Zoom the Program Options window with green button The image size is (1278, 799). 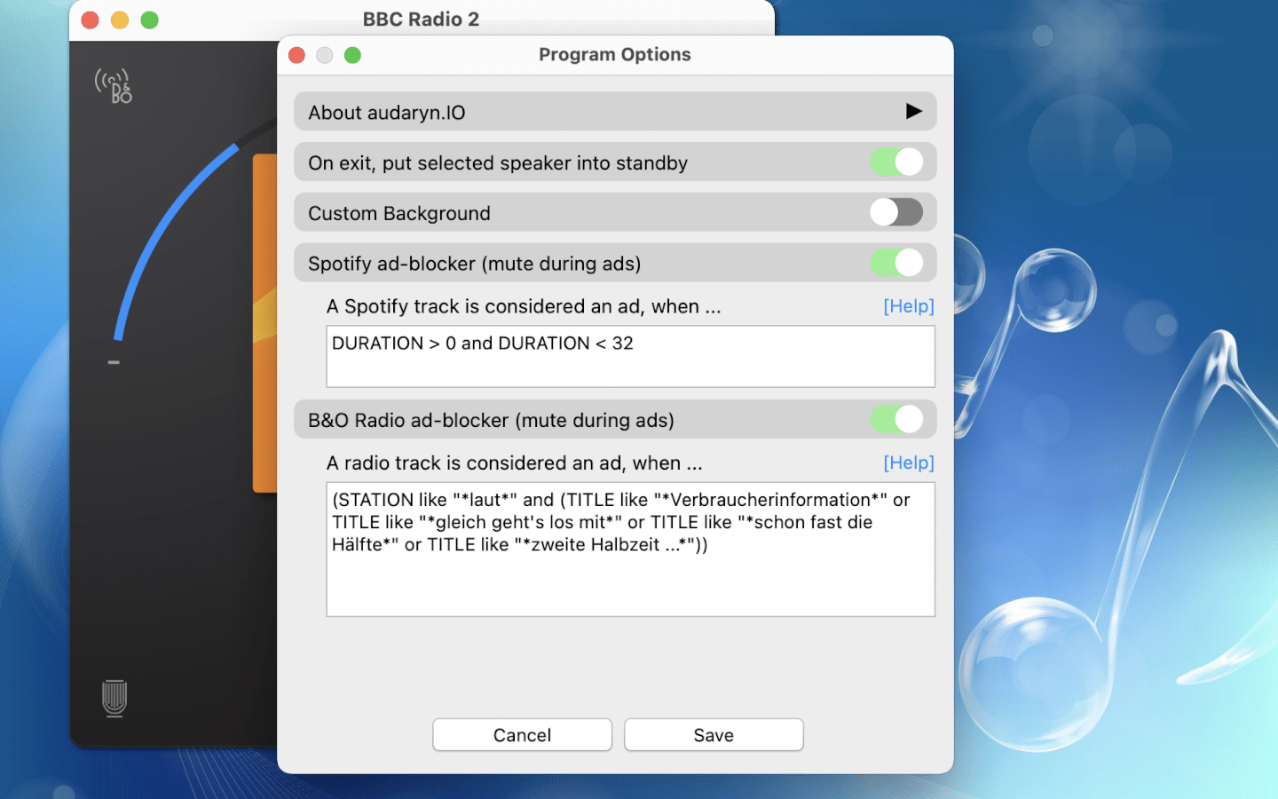coord(352,55)
